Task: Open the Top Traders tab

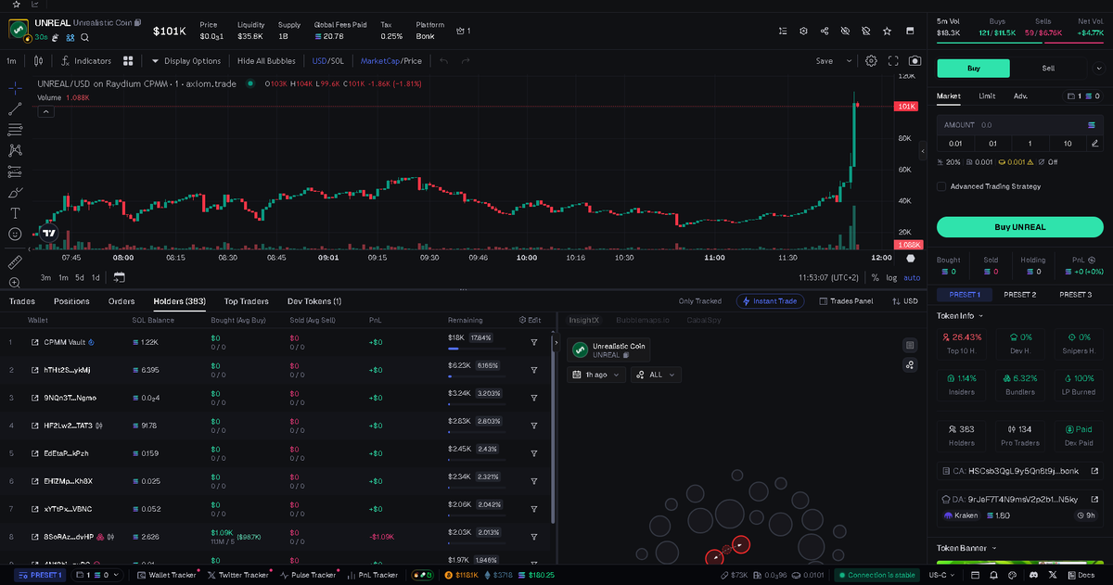Action: coord(247,301)
